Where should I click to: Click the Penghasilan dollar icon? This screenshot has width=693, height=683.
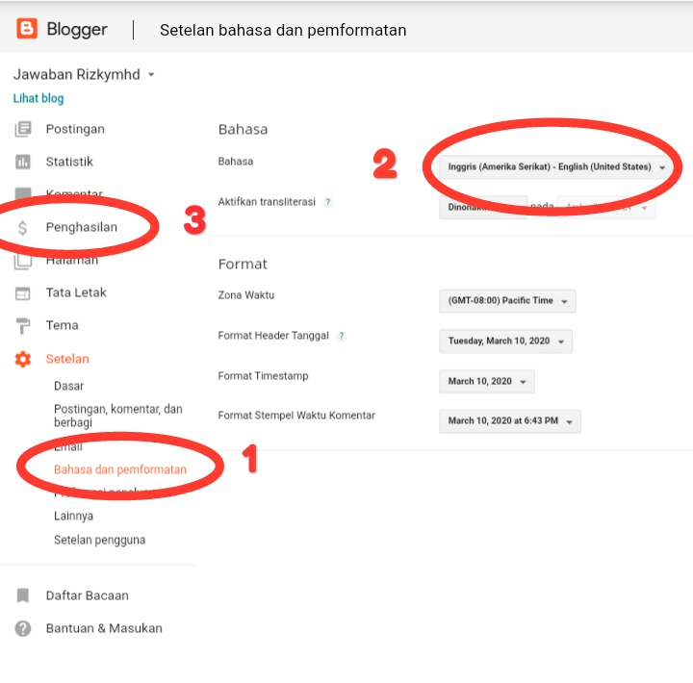tap(22, 228)
